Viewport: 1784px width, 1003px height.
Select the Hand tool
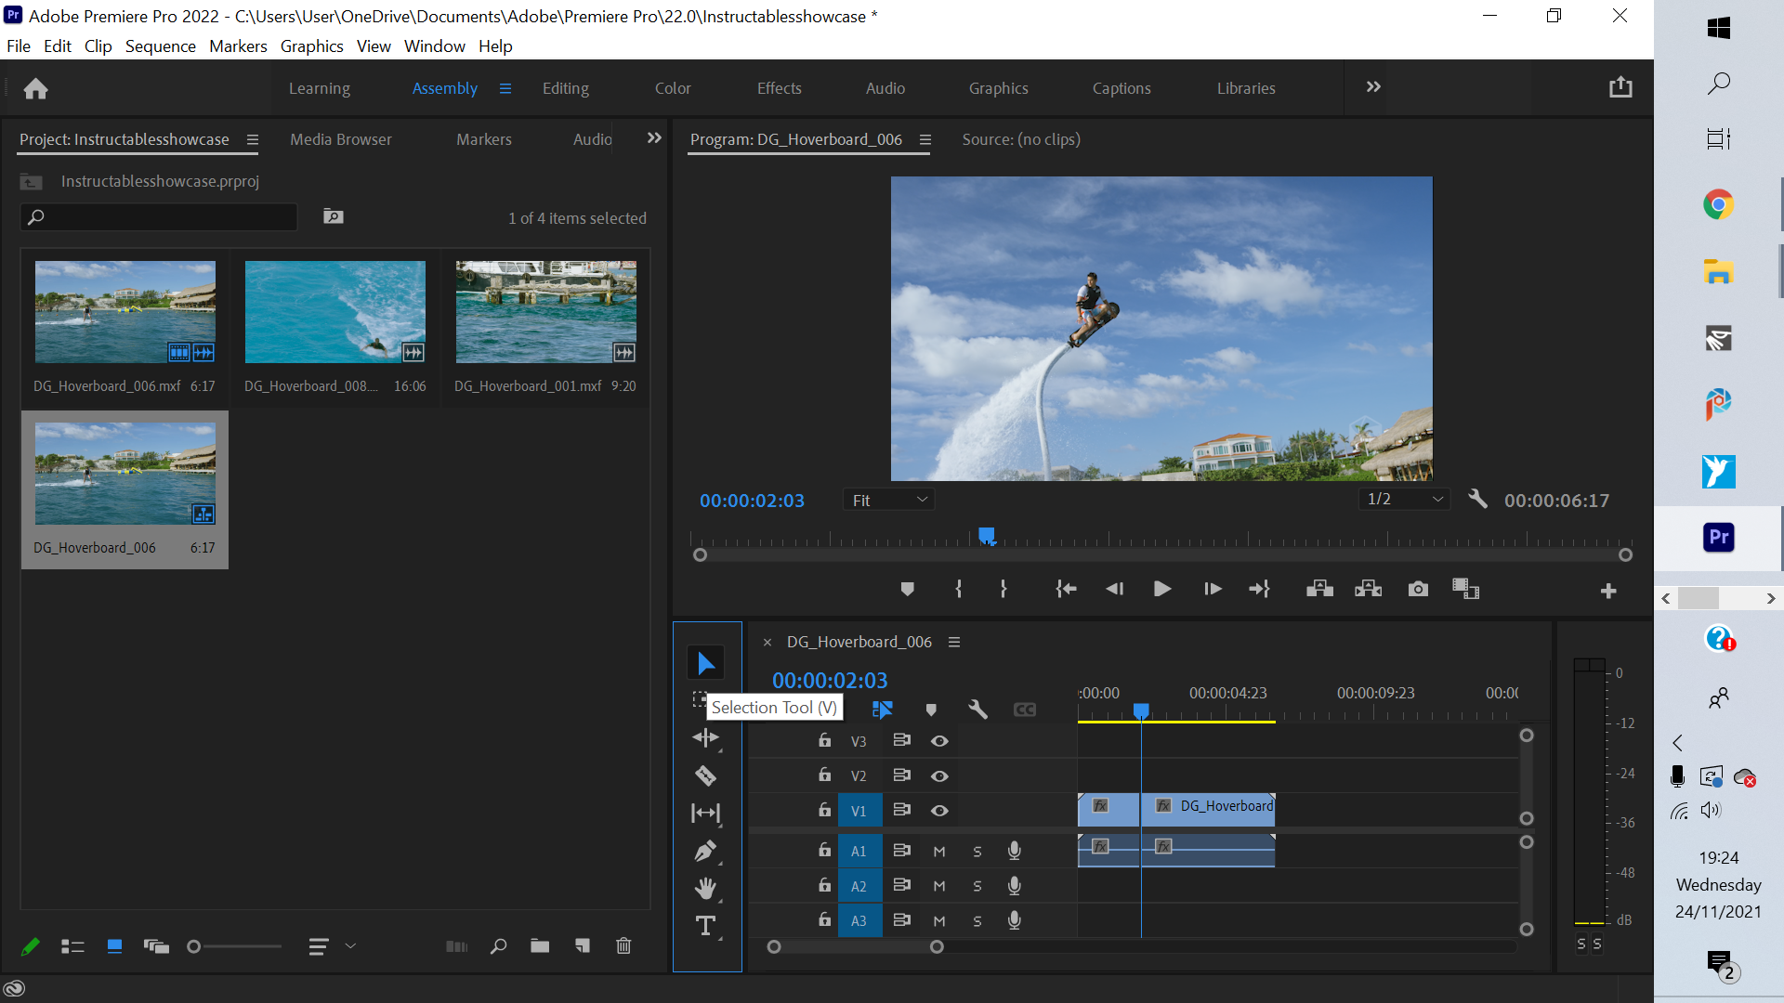click(x=705, y=889)
